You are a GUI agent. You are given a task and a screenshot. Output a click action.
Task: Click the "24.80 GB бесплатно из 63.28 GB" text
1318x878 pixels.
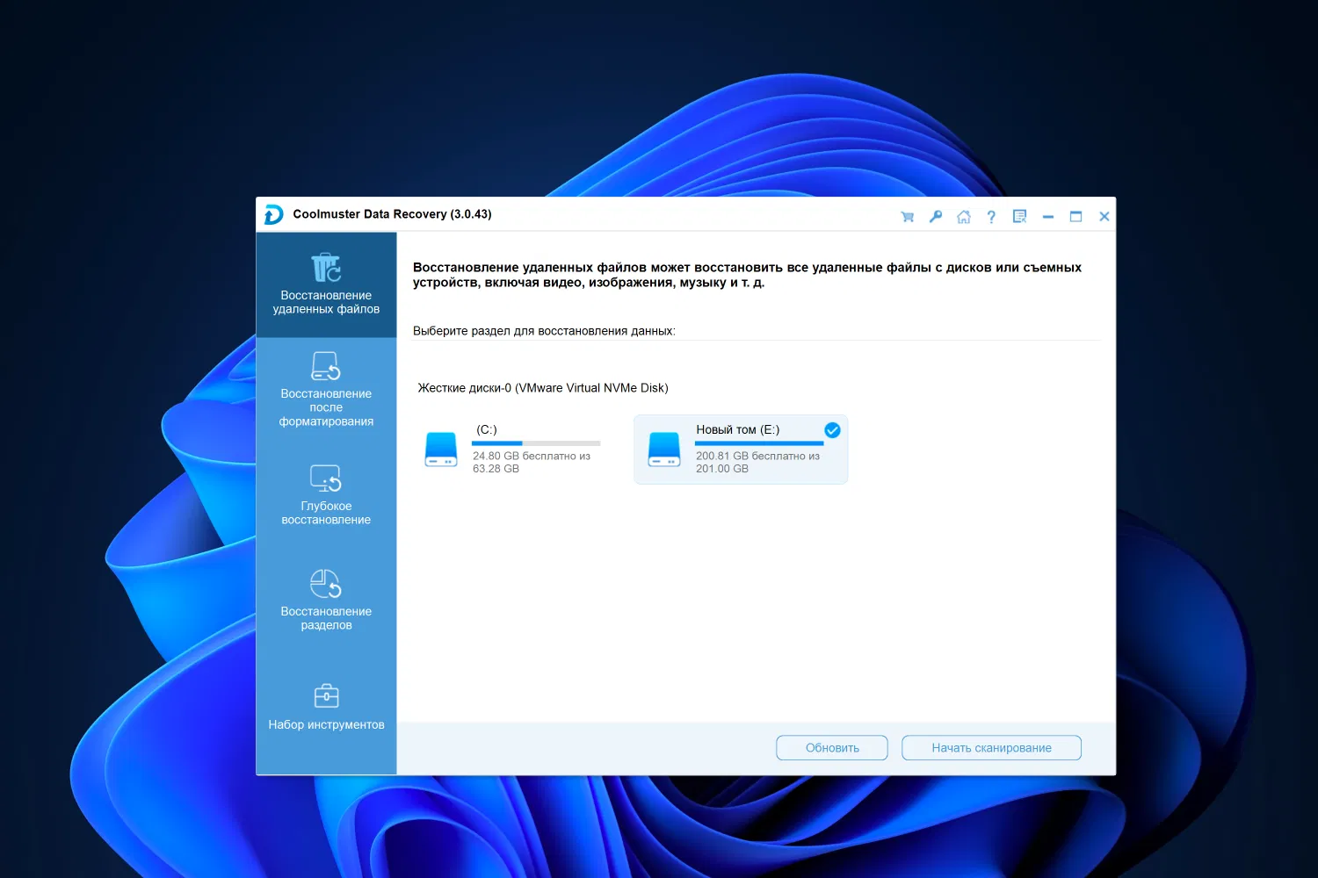pyautogui.click(x=532, y=463)
